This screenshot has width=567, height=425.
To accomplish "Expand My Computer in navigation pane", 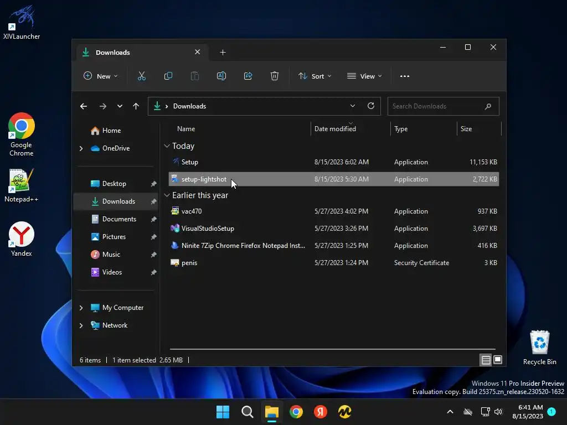I will click(81, 308).
